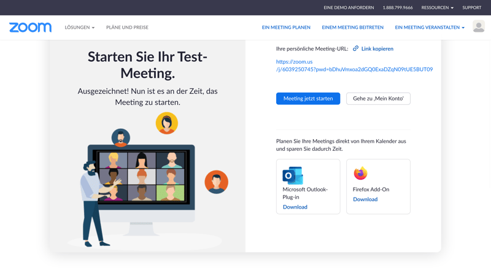Open Pläne und Preise page
Image resolution: width=491 pixels, height=276 pixels.
click(127, 28)
